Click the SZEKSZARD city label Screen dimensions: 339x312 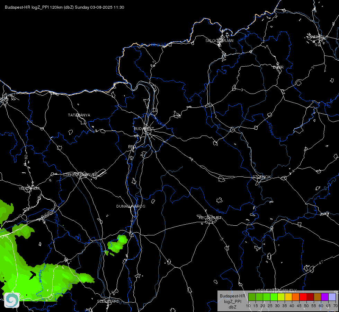coord(108,301)
